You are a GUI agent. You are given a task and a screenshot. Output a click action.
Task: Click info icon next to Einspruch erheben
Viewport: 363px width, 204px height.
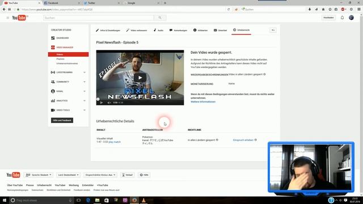coord(256,140)
